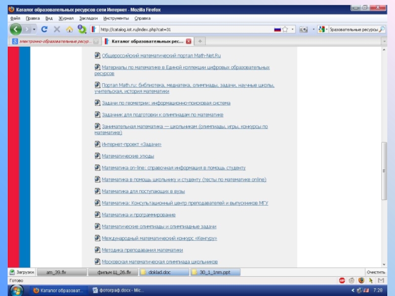Open the Windows Start orb

tap(16, 291)
